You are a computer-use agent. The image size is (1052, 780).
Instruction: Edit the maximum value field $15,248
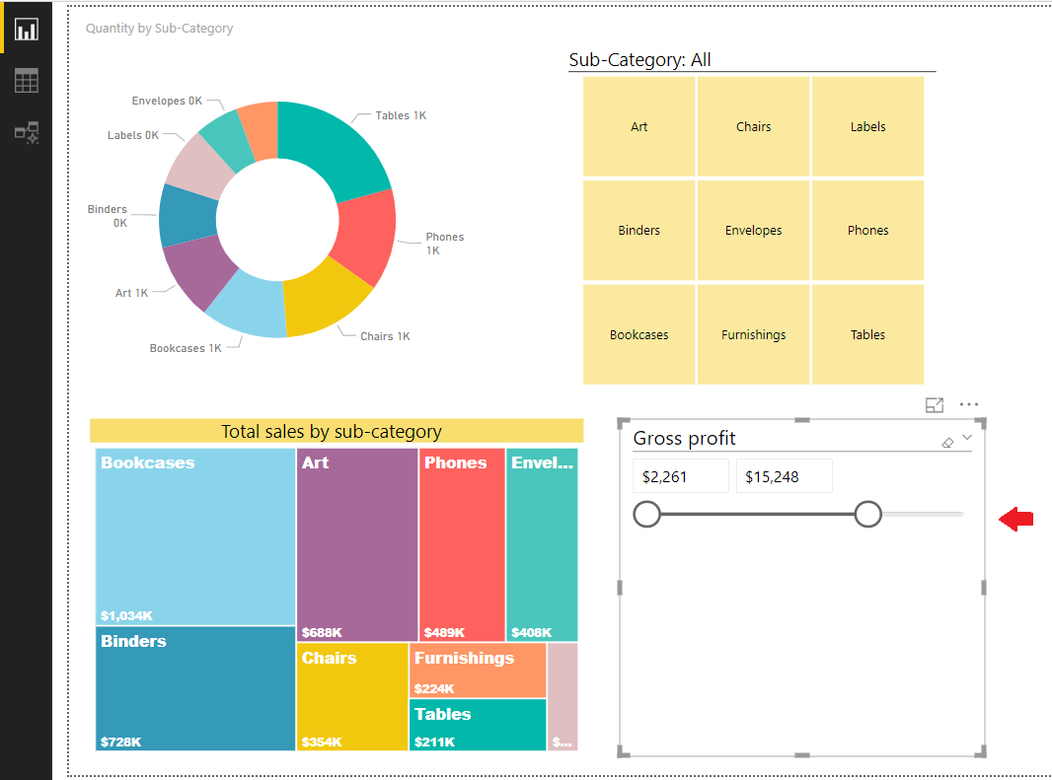[784, 476]
